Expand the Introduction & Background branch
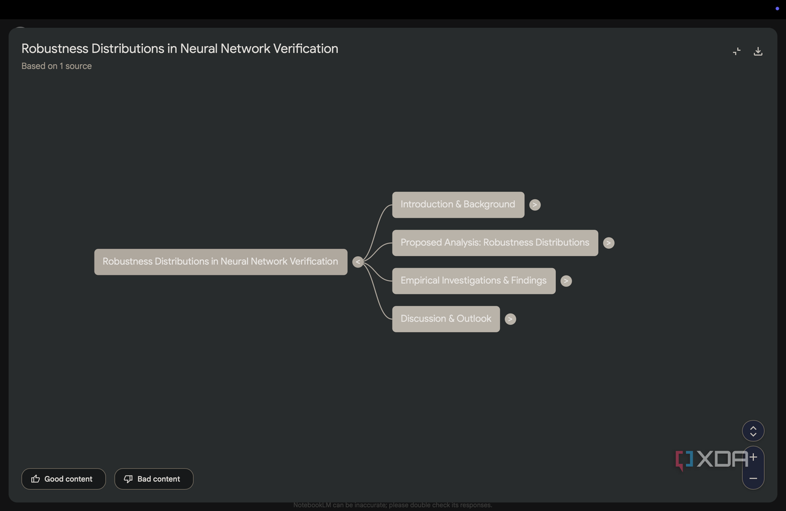Viewport: 786px width, 511px height. [x=535, y=205]
